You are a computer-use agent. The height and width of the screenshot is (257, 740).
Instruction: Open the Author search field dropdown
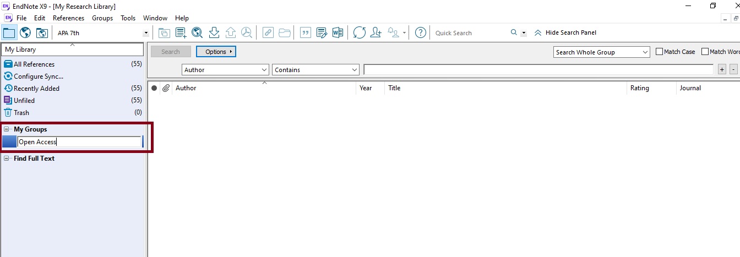coord(225,70)
